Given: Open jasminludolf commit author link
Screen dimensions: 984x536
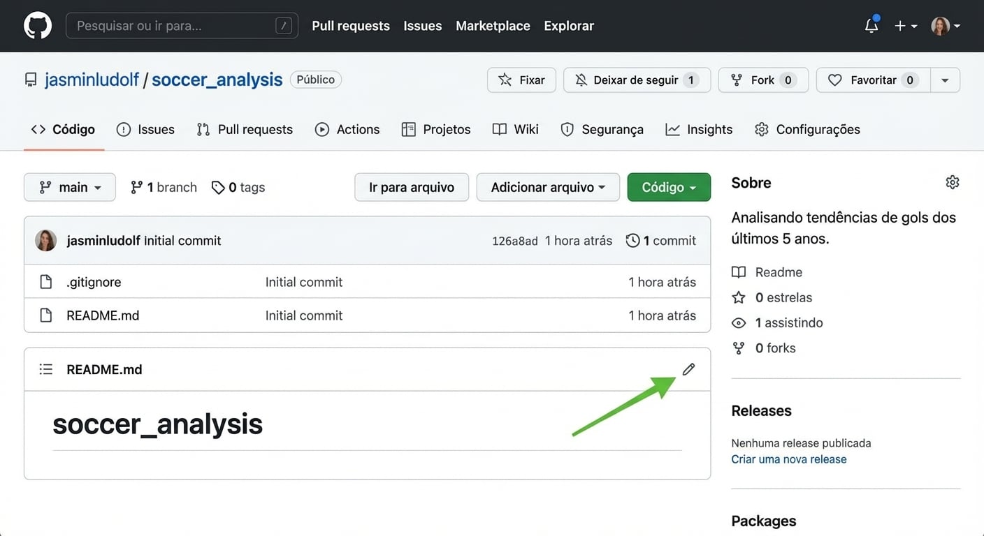Looking at the screenshot, I should (103, 240).
